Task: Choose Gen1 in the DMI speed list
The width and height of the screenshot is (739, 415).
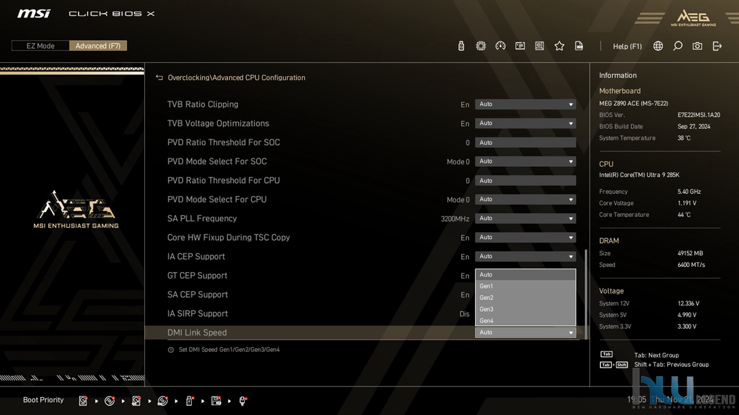Action: coord(525,286)
